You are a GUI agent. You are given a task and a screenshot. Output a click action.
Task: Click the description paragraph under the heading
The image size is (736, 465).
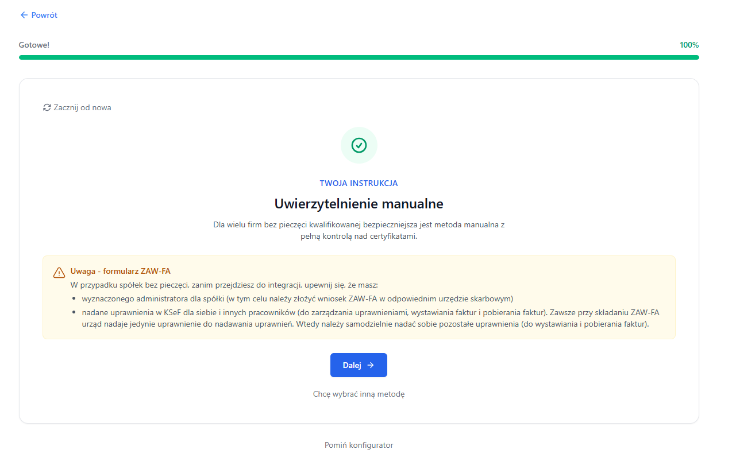tap(359, 231)
